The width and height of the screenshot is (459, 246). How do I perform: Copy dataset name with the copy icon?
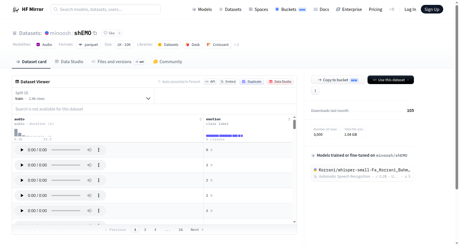[95, 33]
